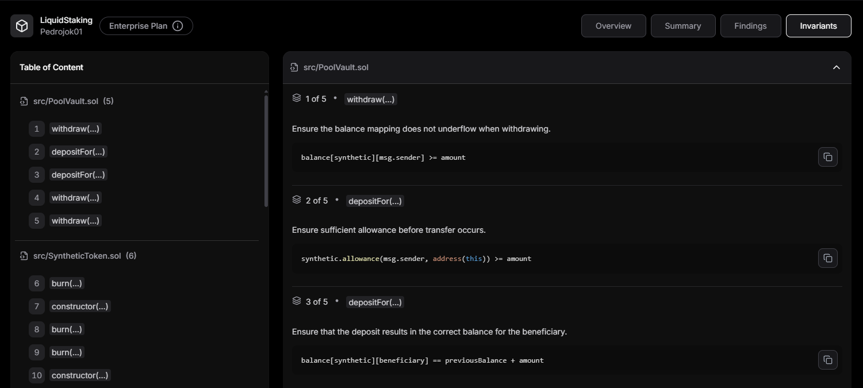
Task: Select item 2 depositFor(...) in table of content
Action: pos(78,152)
